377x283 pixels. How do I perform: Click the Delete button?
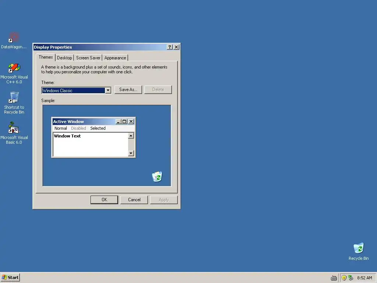coord(158,90)
